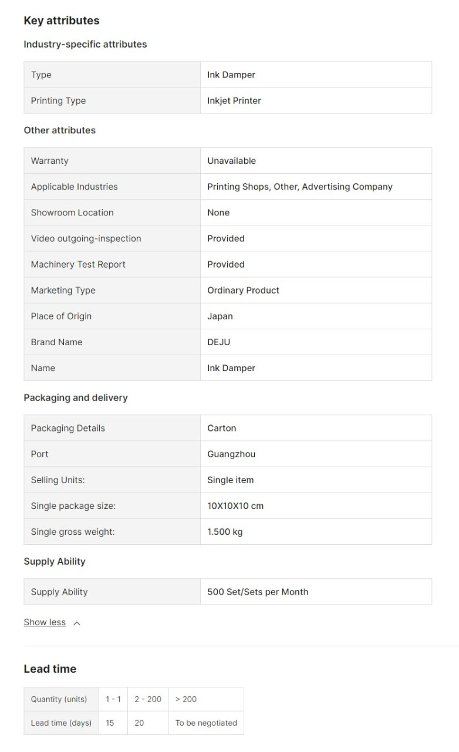Click the Guangzhou port value
459x752 pixels.
231,454
